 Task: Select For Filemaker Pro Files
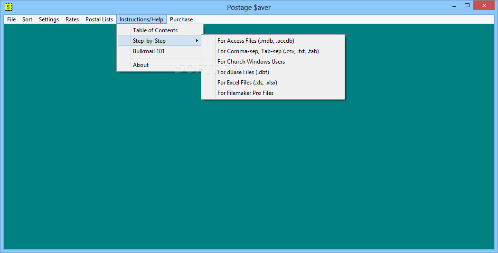click(273, 93)
